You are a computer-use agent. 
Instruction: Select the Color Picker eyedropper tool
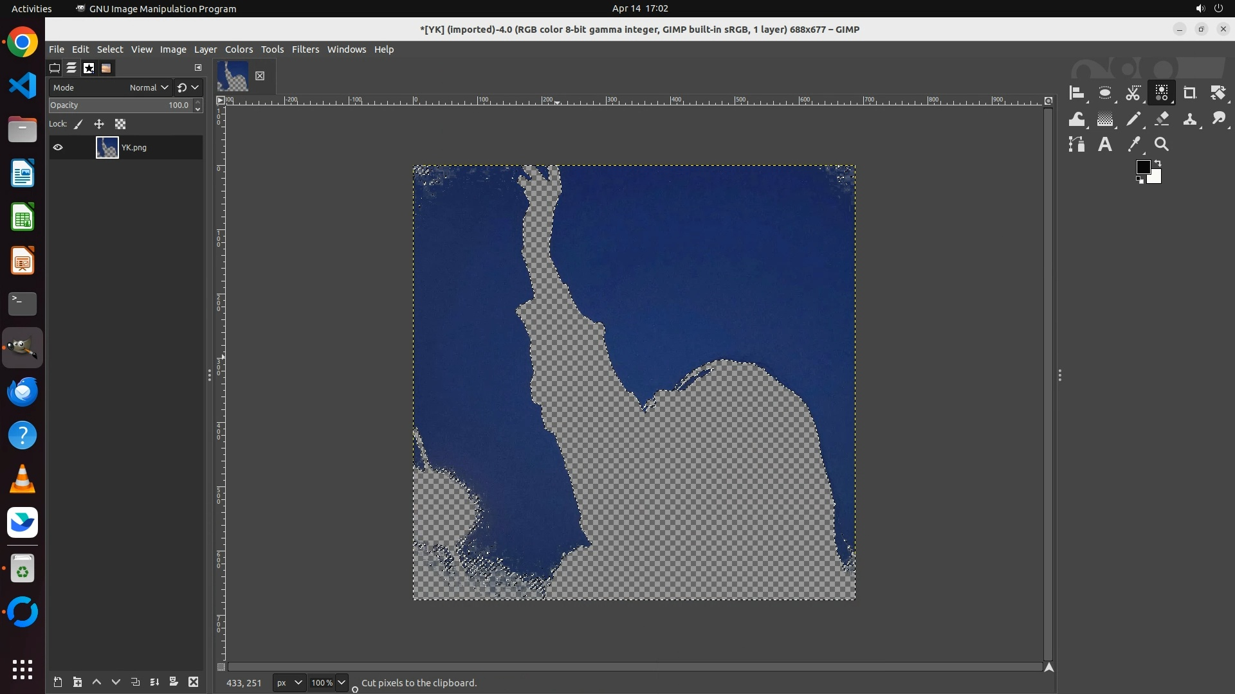pyautogui.click(x=1134, y=145)
